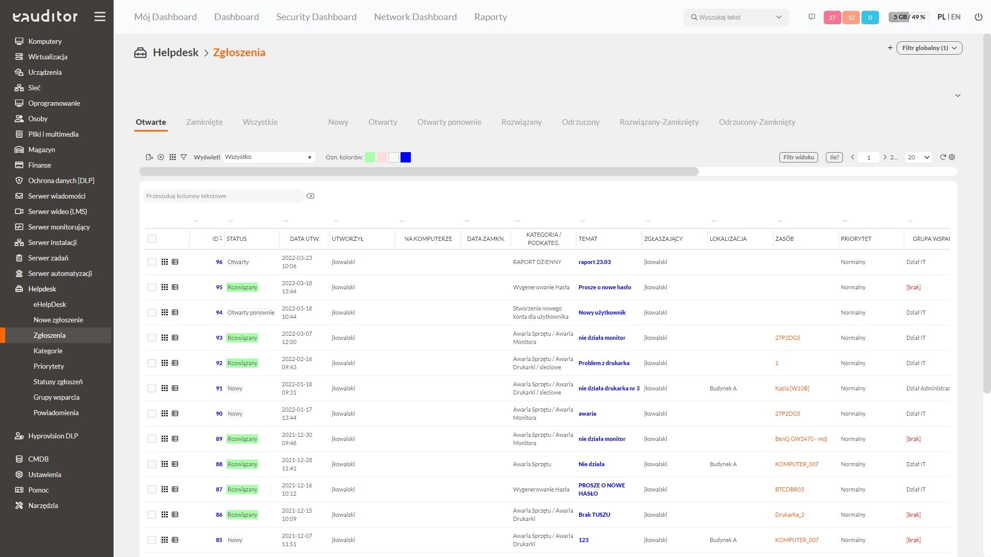The height and width of the screenshot is (557, 991).
Task: Open CMDB in the sidebar
Action: pos(38,459)
